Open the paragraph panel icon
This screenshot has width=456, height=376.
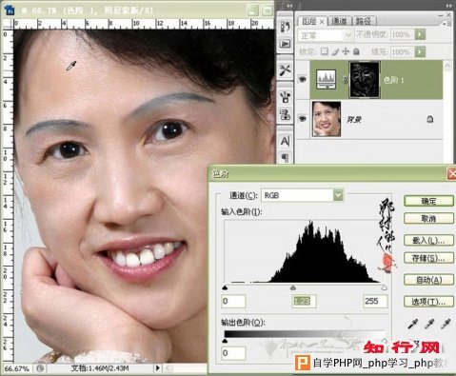pyautogui.click(x=285, y=157)
